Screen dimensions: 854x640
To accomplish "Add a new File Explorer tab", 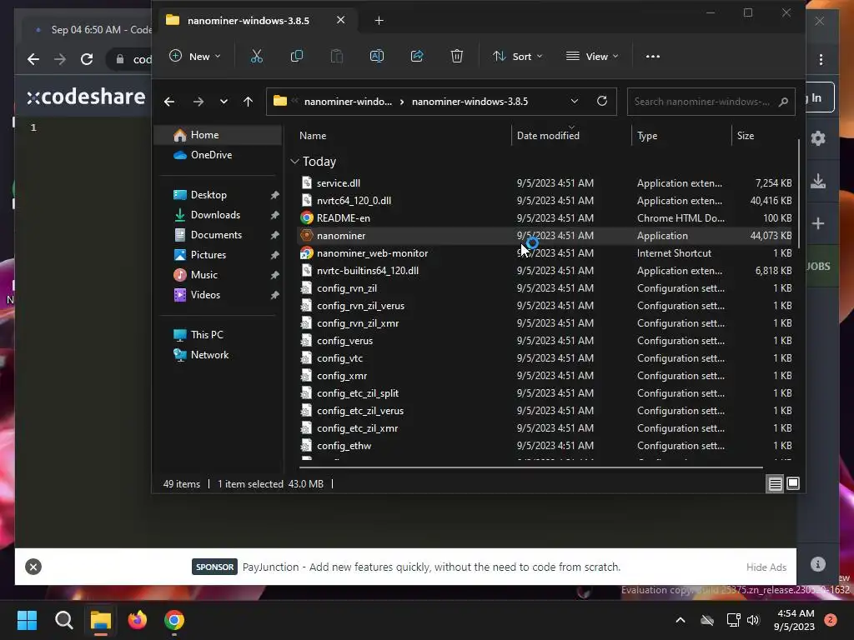I will click(379, 21).
